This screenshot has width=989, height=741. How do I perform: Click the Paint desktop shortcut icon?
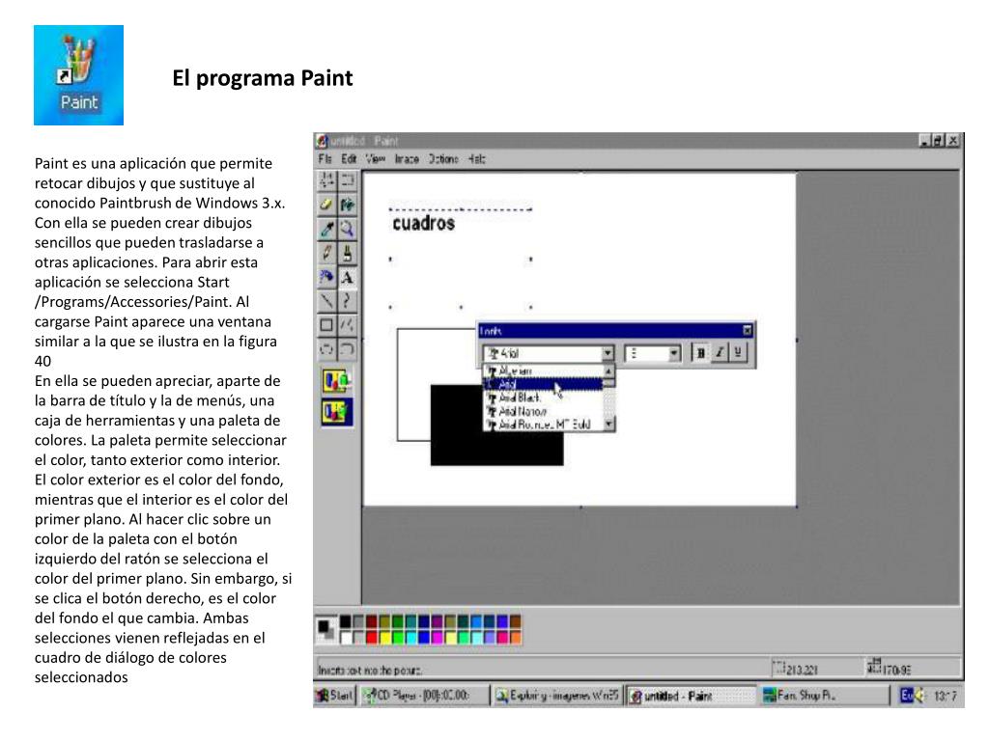(x=79, y=75)
